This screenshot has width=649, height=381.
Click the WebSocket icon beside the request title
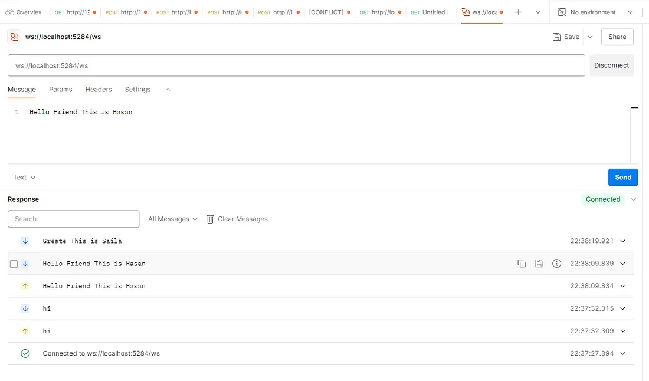point(14,37)
